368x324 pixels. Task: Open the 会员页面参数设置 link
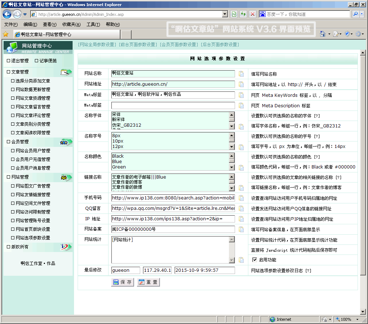(x=179, y=45)
